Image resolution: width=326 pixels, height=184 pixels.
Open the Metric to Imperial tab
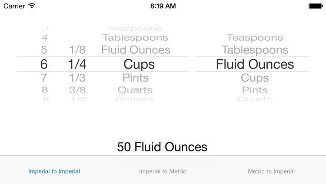pos(271,171)
